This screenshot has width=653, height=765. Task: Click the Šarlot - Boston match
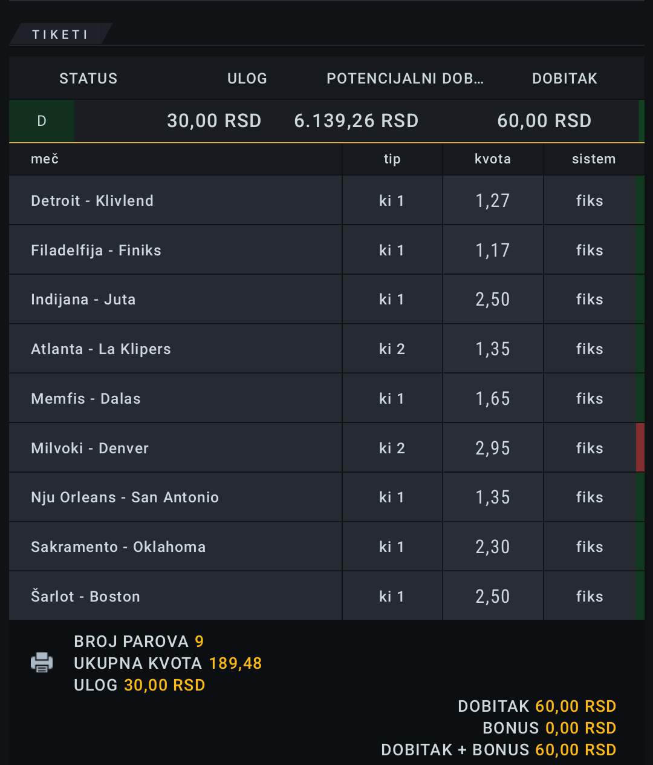(86, 596)
